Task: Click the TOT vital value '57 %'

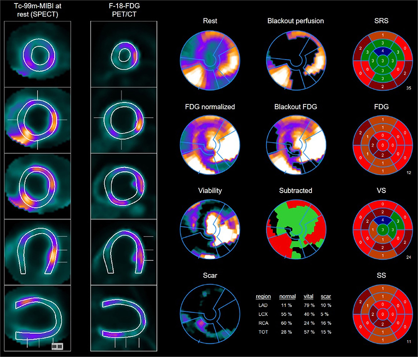Action: click(x=309, y=332)
